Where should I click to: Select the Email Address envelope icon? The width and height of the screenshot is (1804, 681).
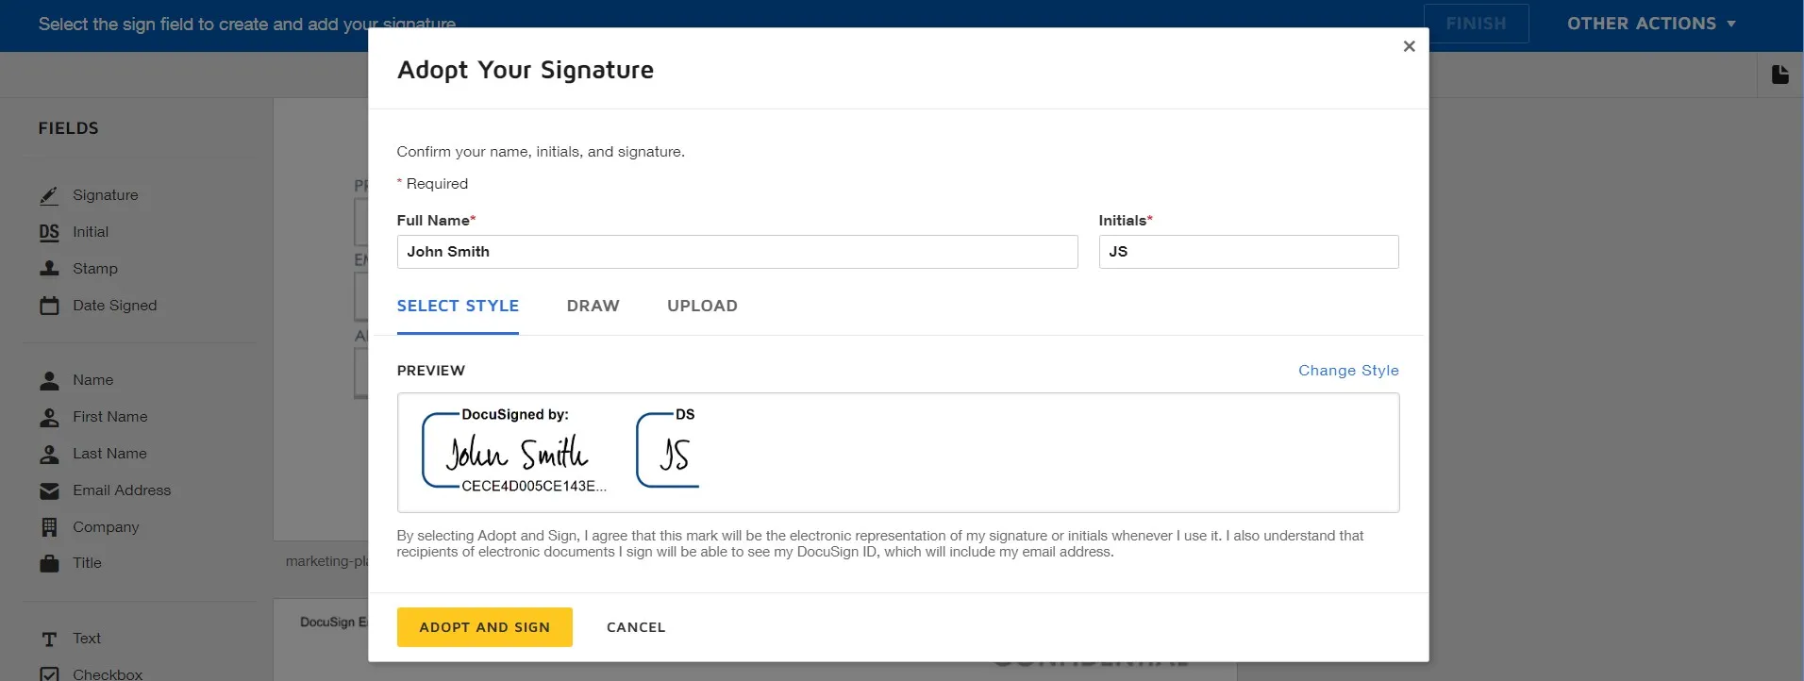coord(49,490)
